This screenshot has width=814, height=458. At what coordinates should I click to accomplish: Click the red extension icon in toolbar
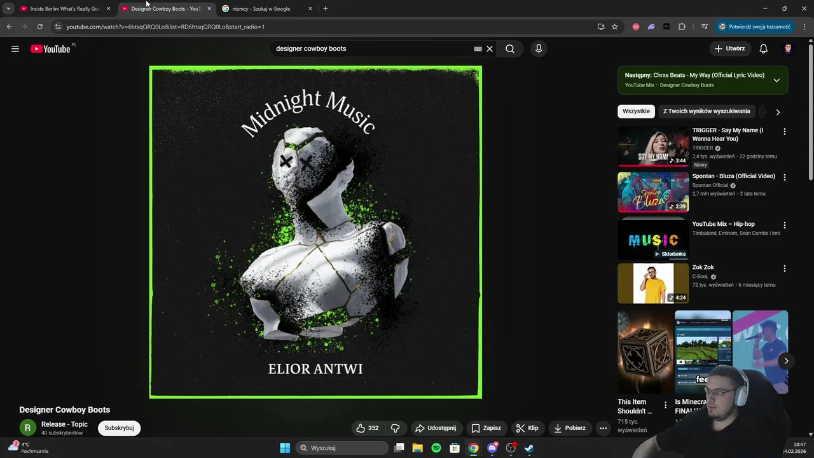pyautogui.click(x=635, y=27)
